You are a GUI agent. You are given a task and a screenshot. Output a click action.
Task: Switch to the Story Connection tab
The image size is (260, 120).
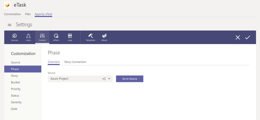[x=75, y=62]
